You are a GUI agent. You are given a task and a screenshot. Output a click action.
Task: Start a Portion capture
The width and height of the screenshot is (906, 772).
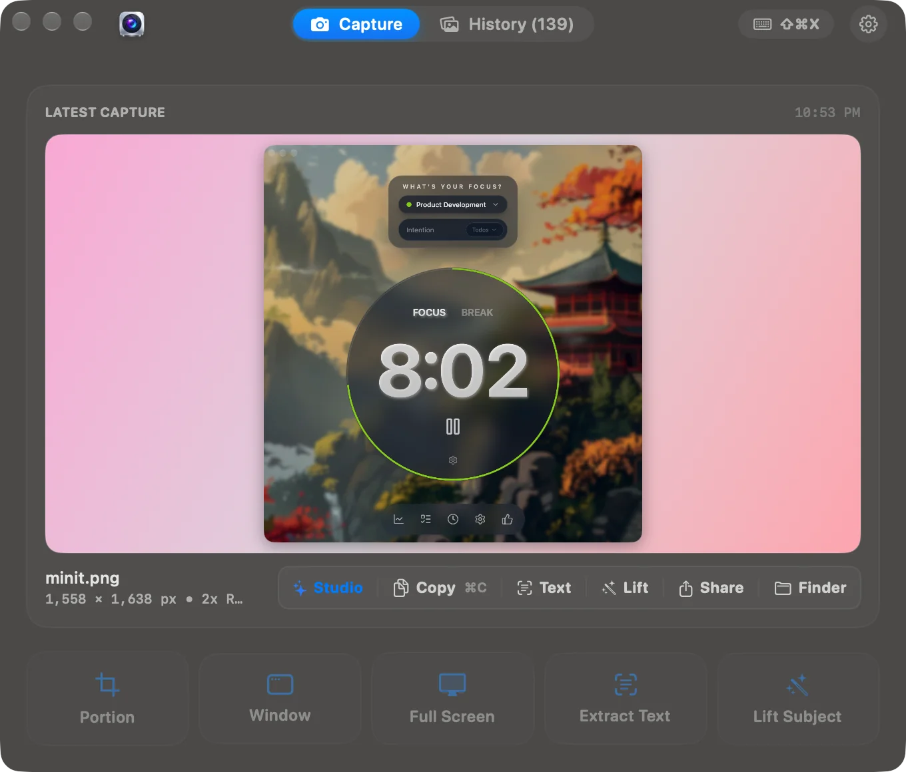[x=107, y=699]
